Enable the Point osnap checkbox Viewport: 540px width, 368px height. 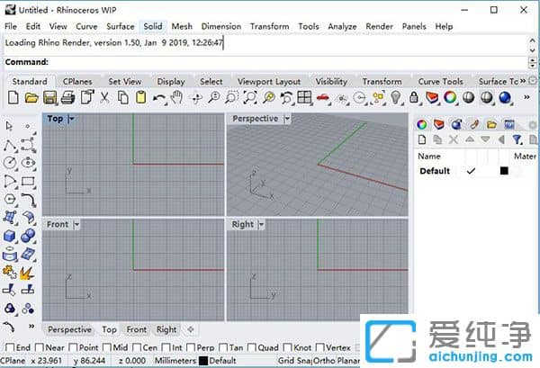[73, 347]
